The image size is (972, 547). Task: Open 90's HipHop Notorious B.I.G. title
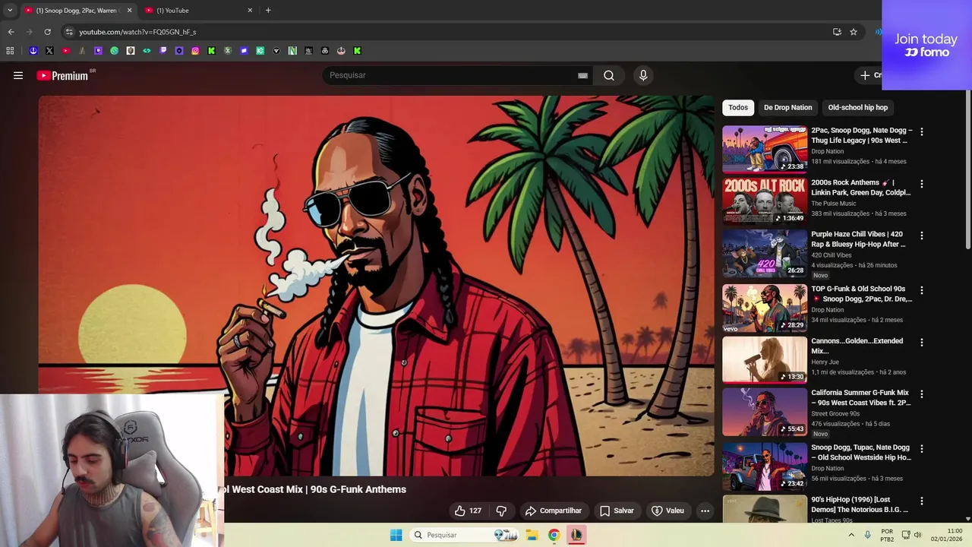point(860,504)
